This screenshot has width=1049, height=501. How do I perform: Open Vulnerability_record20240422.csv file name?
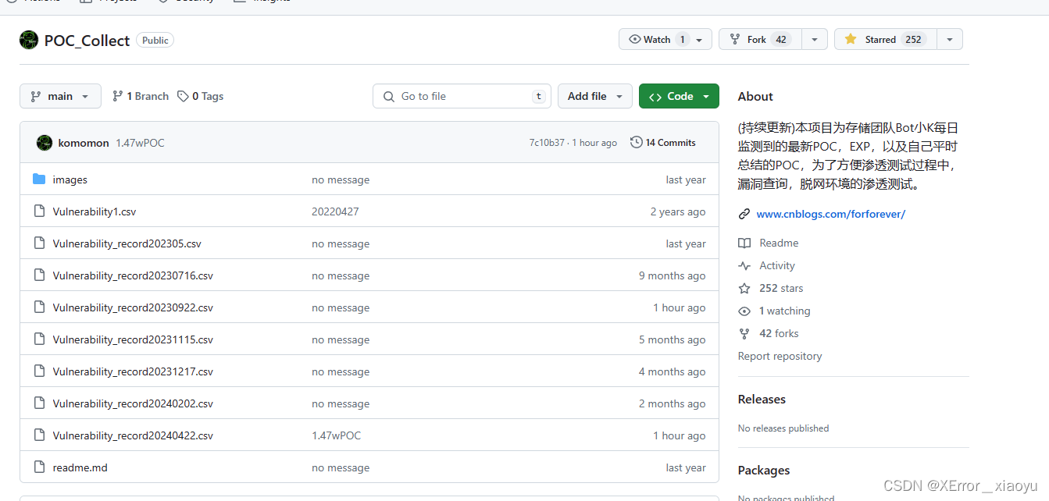(x=133, y=435)
